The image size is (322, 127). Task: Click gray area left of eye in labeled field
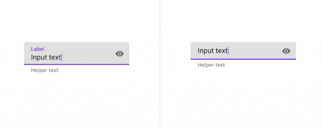(x=88, y=54)
